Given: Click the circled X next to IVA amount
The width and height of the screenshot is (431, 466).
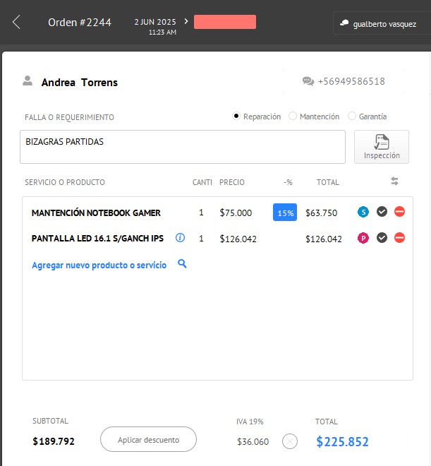Looking at the screenshot, I should point(290,441).
